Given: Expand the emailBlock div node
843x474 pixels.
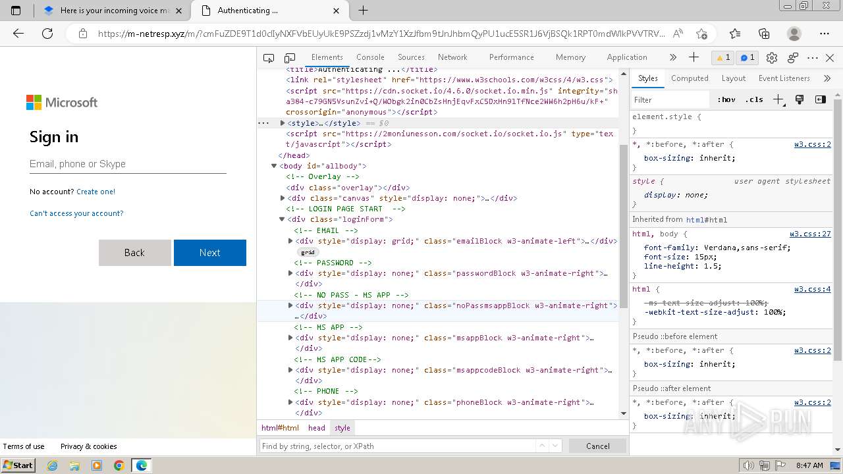Looking at the screenshot, I should coord(290,241).
